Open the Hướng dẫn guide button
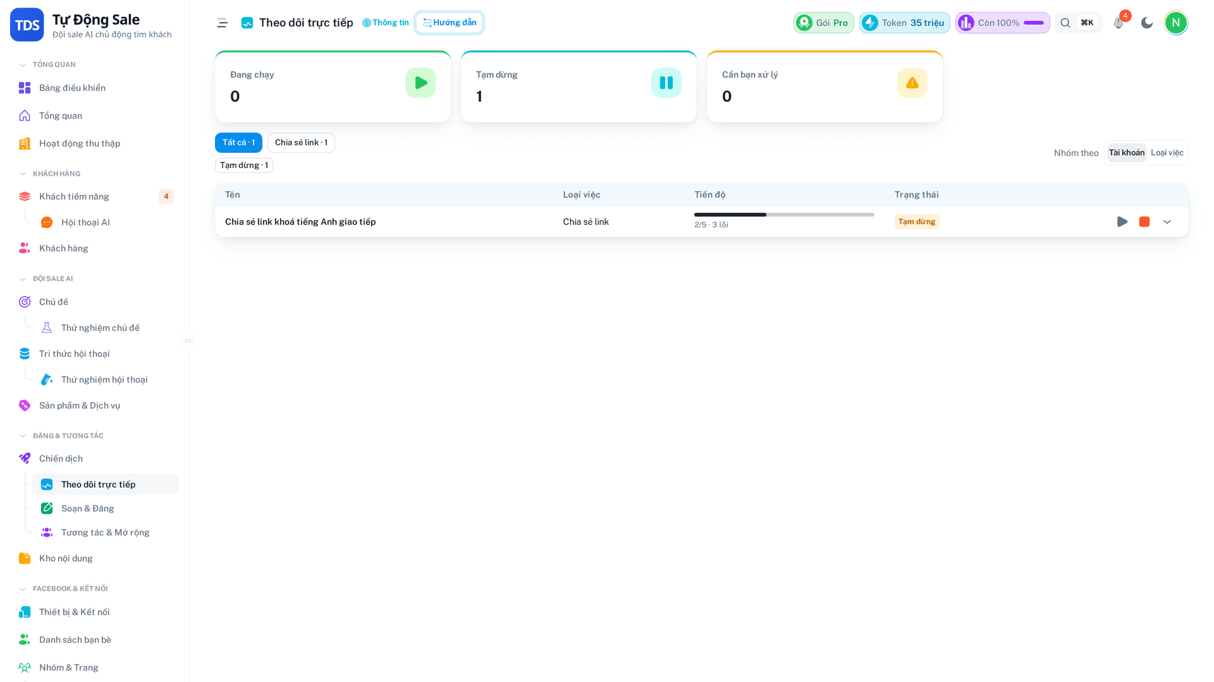 coord(450,23)
